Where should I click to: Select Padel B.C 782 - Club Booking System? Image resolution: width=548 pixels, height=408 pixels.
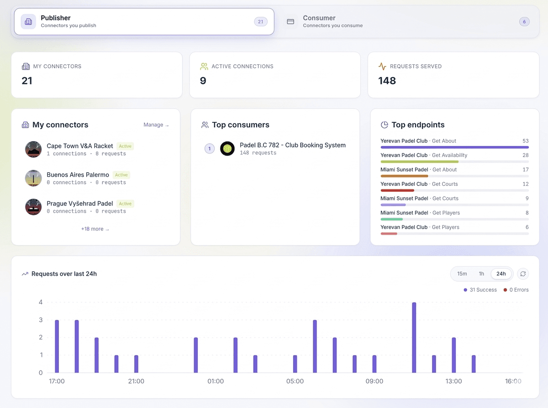point(293,145)
